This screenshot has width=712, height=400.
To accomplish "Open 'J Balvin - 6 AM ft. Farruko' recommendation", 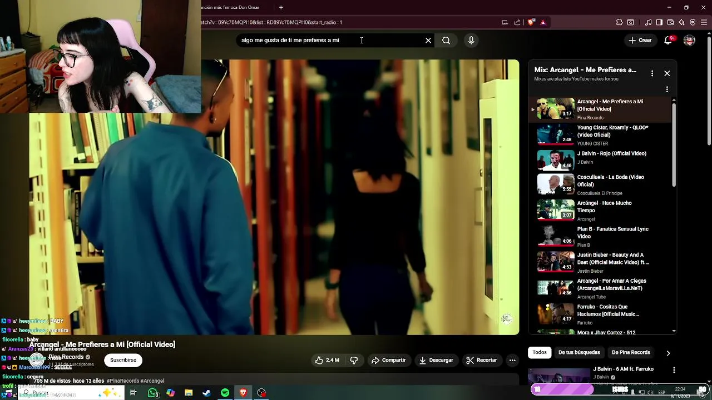I will click(623, 369).
